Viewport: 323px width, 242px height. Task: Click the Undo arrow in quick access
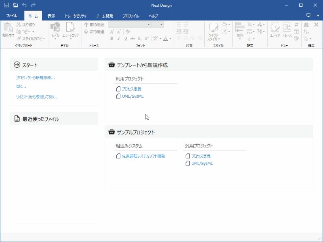coord(24,5)
